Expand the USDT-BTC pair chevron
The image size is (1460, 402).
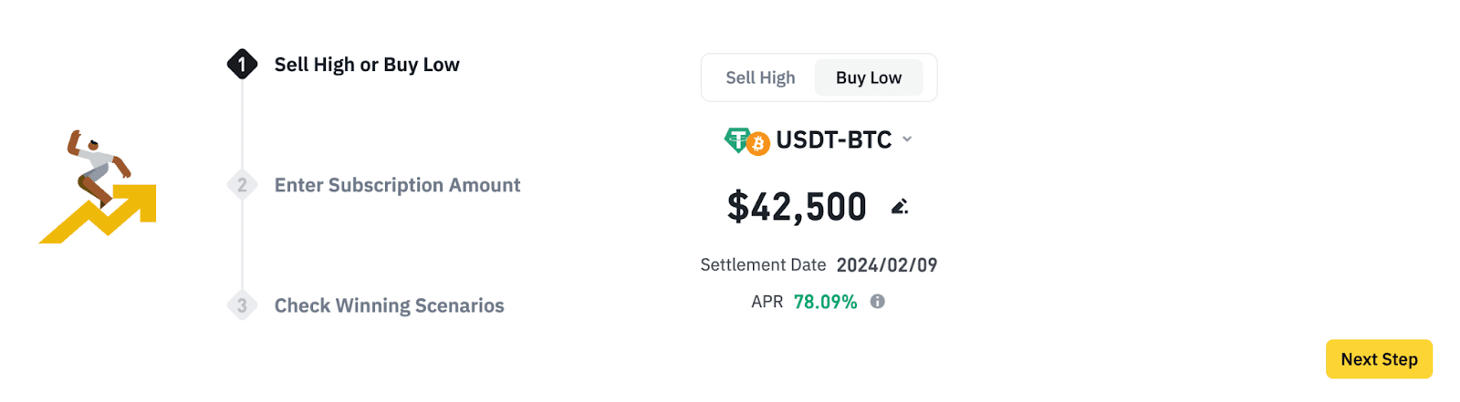(x=907, y=139)
